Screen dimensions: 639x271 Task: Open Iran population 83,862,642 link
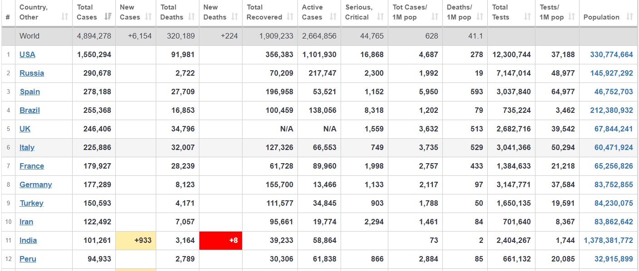point(614,222)
